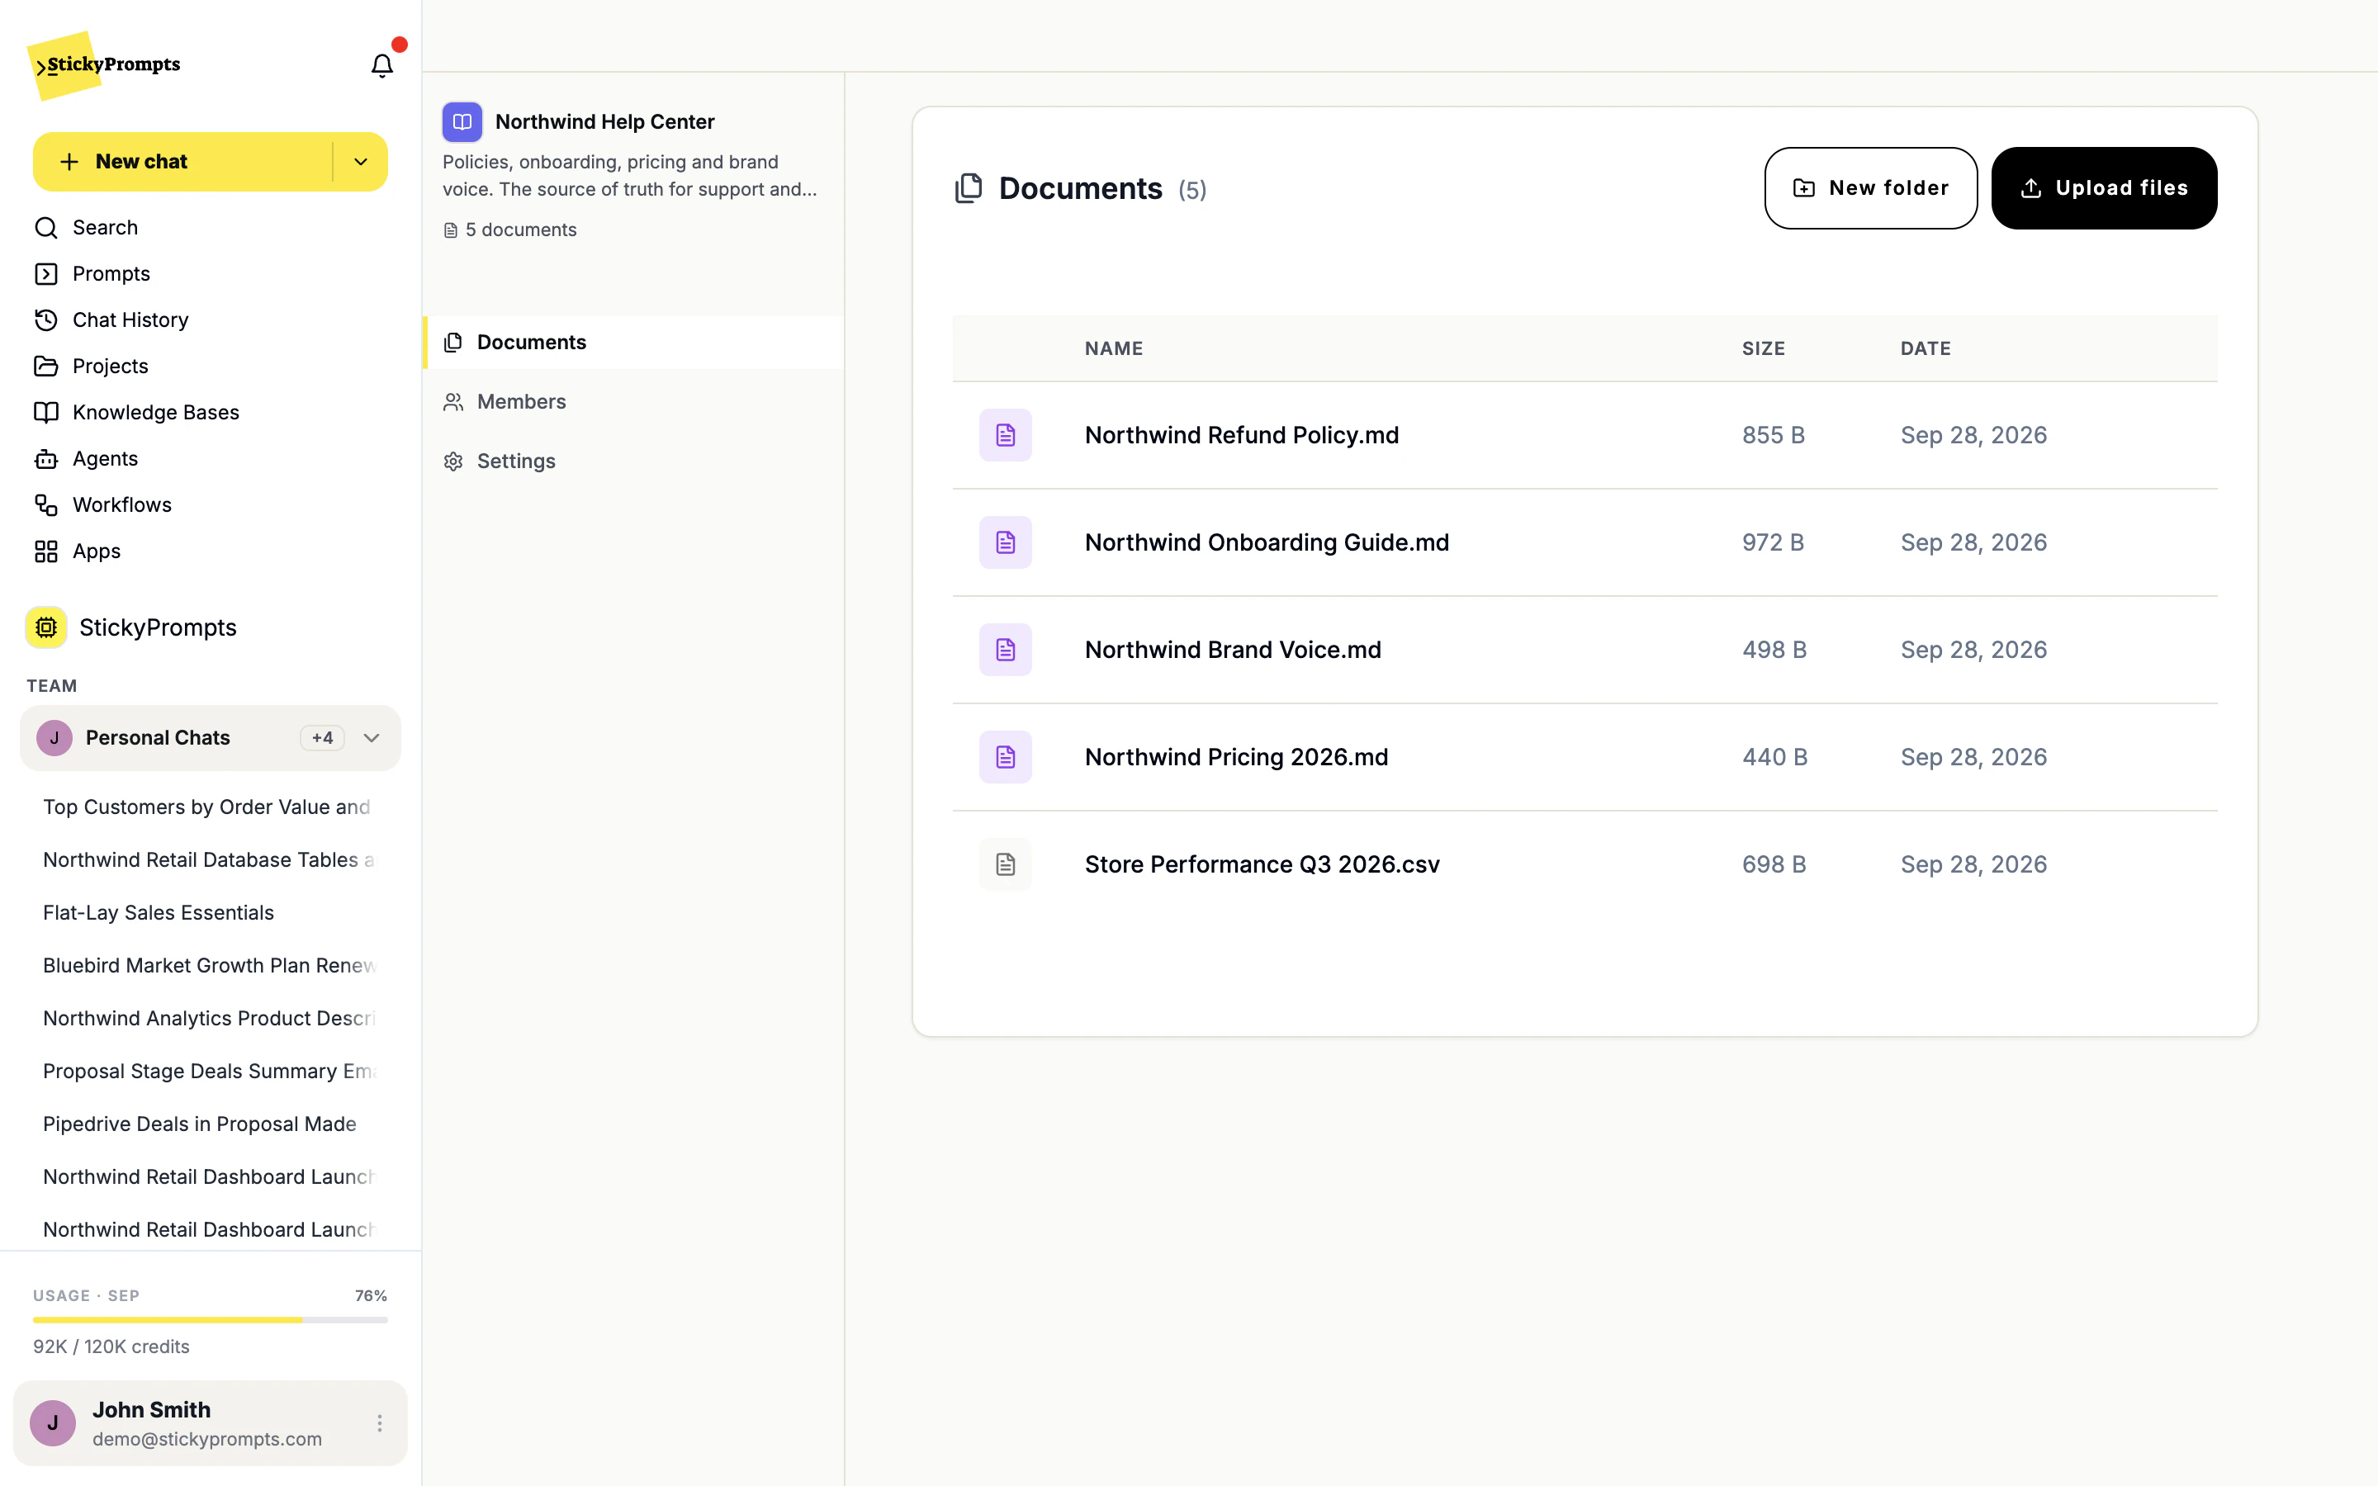
Task: Open Search in the sidebar
Action: coord(211,227)
